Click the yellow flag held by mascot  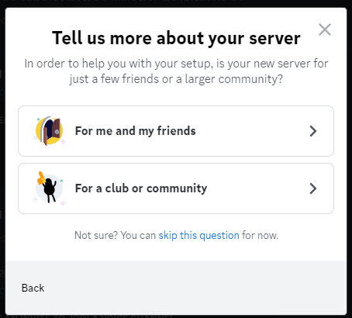(41, 178)
